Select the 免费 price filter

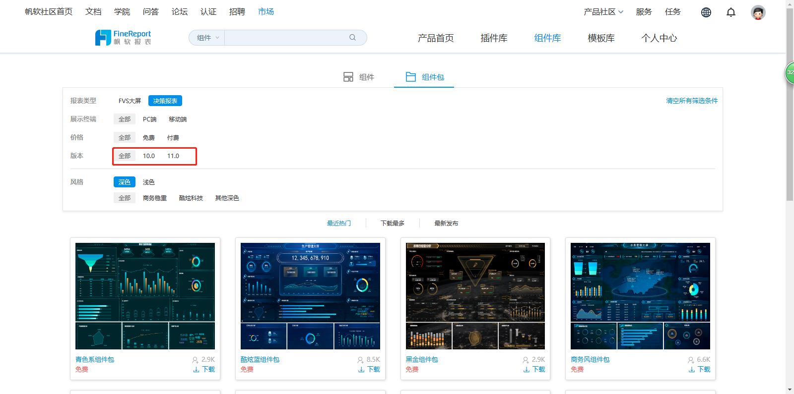coord(149,138)
